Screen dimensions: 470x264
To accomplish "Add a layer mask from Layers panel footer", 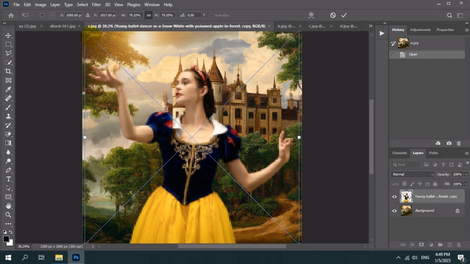I will 421,245.
